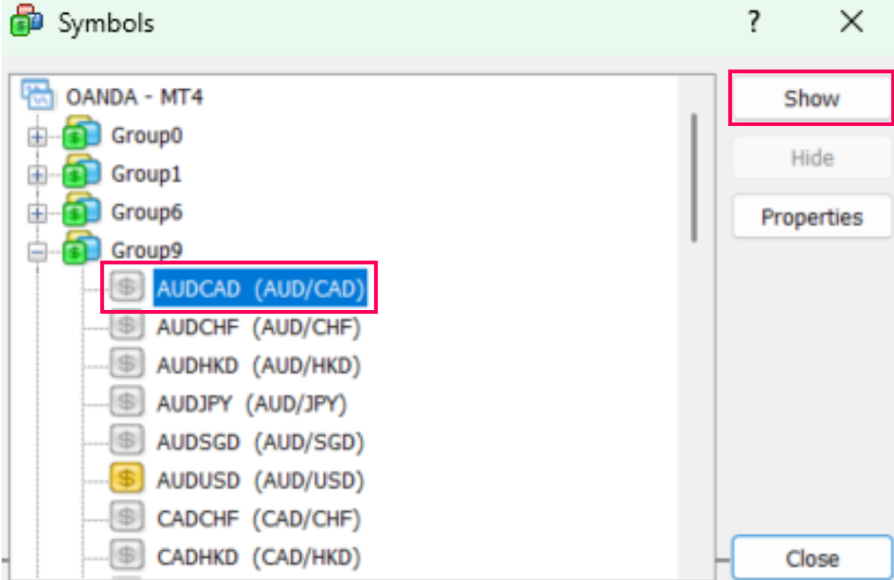Click the dollar icon beside CADCHF
Viewport: 894px width, 580px height.
point(126,517)
